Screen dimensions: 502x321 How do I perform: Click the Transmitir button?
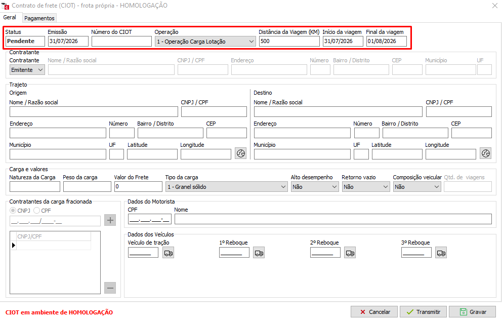(x=423, y=312)
